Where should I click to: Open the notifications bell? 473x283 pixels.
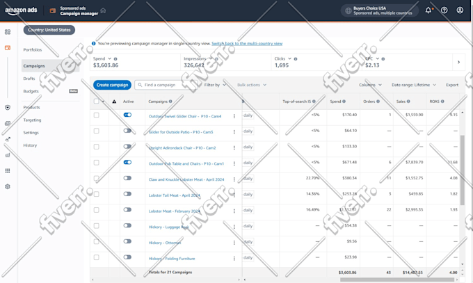click(428, 10)
